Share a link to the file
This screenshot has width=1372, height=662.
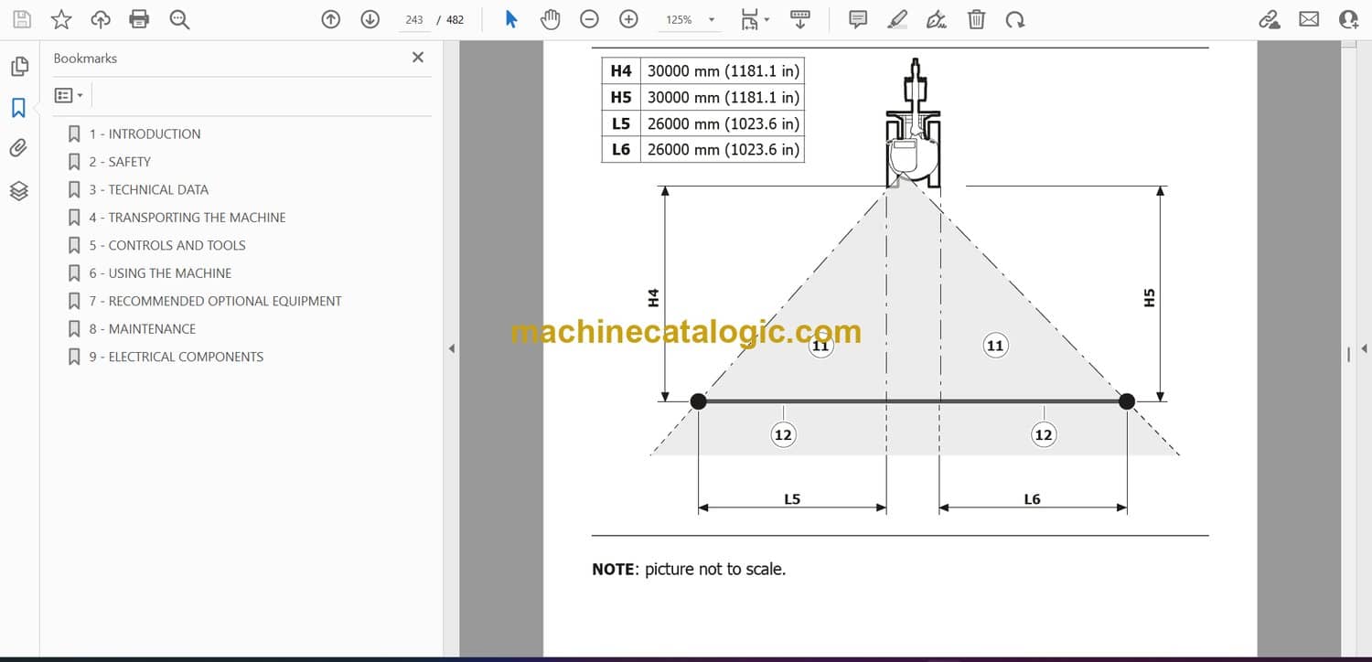coord(1270,19)
